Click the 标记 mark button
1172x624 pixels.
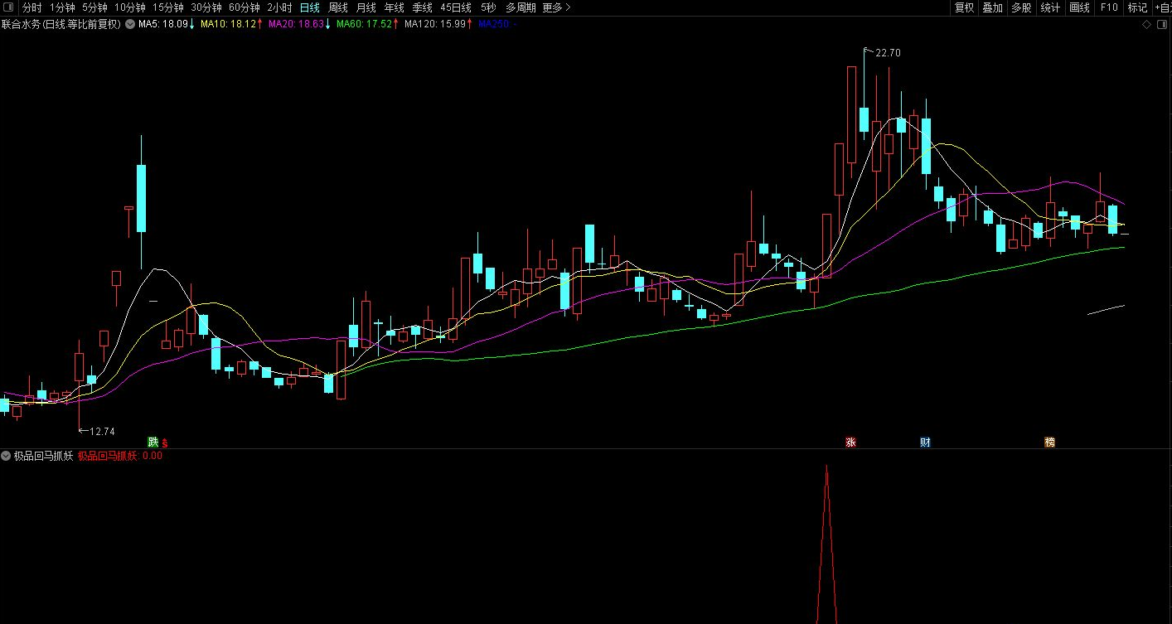pyautogui.click(x=1137, y=7)
